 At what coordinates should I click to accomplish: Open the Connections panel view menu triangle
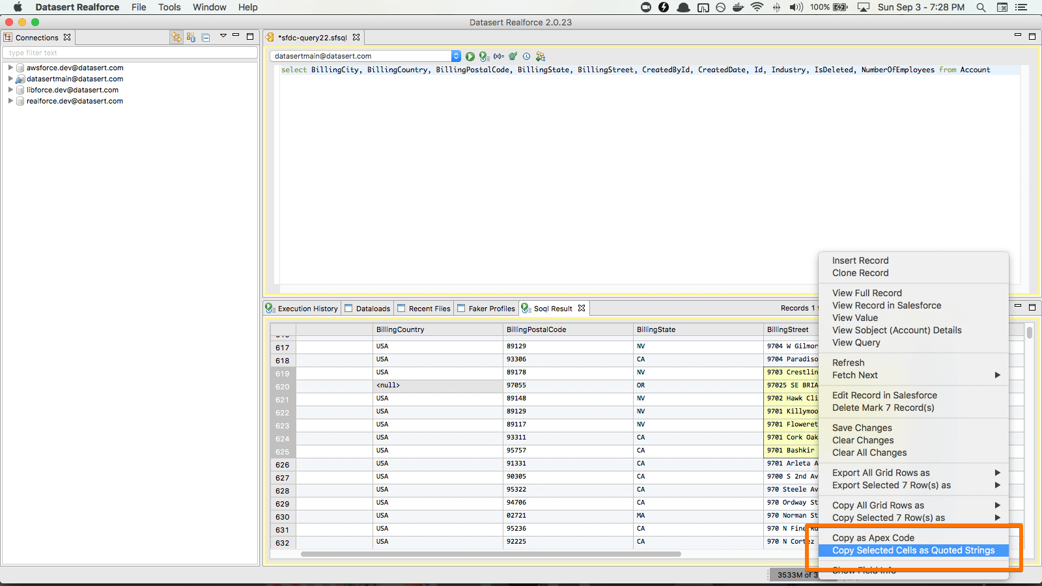pyautogui.click(x=223, y=36)
